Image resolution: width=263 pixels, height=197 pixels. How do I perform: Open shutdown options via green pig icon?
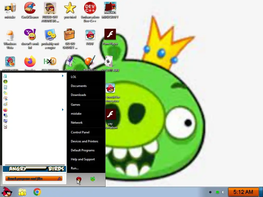click(93, 179)
